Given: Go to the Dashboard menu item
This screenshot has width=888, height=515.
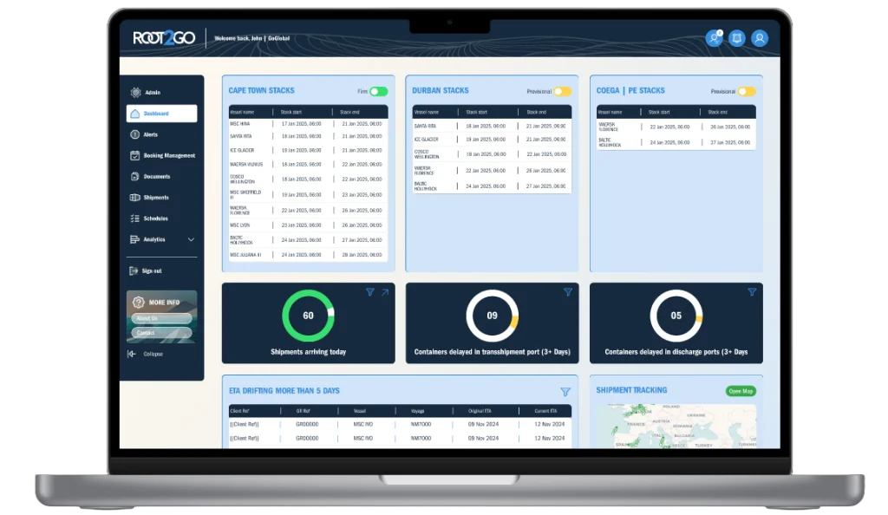Looking at the screenshot, I should [162, 114].
